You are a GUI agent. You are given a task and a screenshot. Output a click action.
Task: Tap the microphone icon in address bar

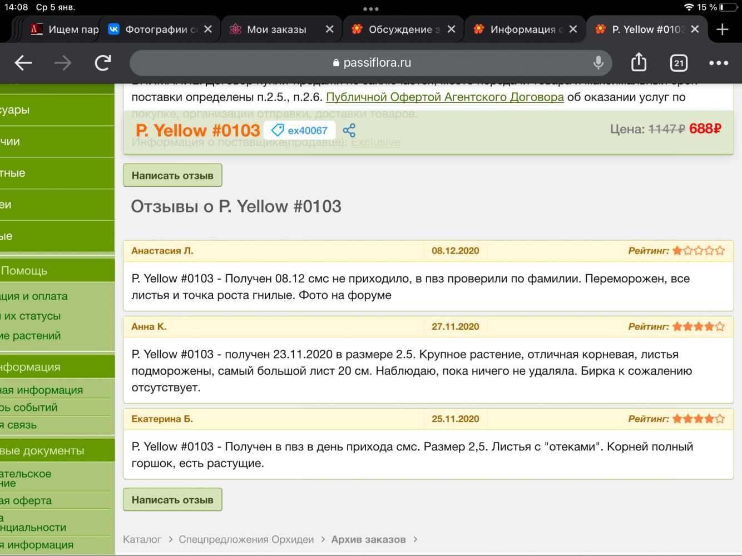coord(598,63)
